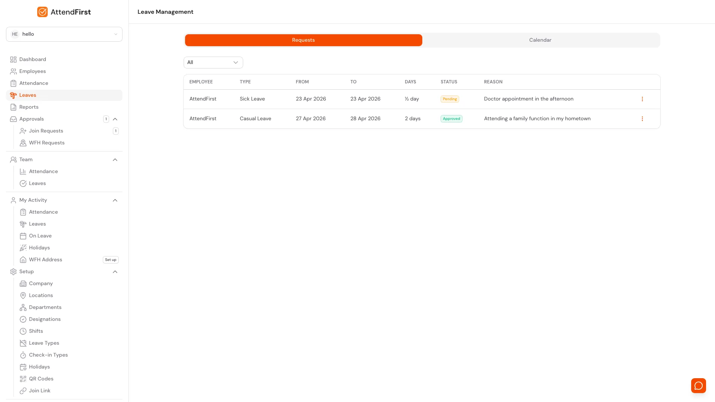Click the Approved status badge

pyautogui.click(x=451, y=119)
